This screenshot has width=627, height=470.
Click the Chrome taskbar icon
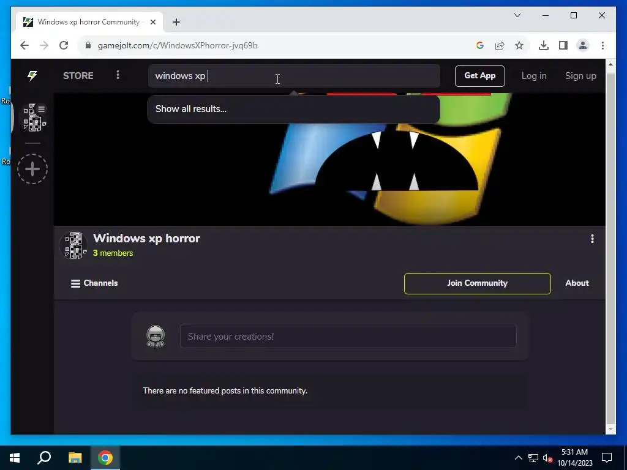105,458
